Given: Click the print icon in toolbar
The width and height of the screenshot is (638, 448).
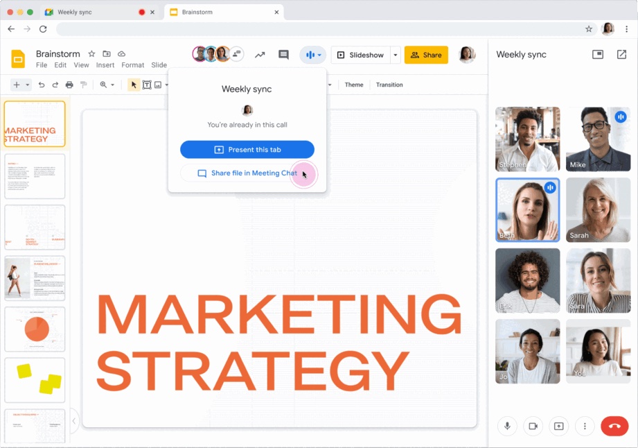Looking at the screenshot, I should pos(69,85).
